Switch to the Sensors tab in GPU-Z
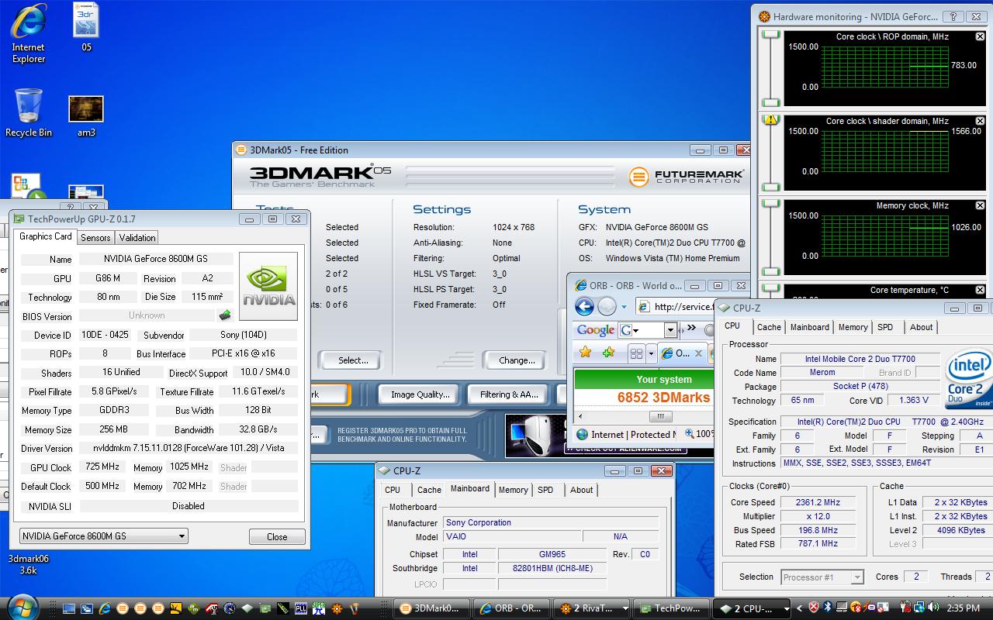 tap(95, 237)
